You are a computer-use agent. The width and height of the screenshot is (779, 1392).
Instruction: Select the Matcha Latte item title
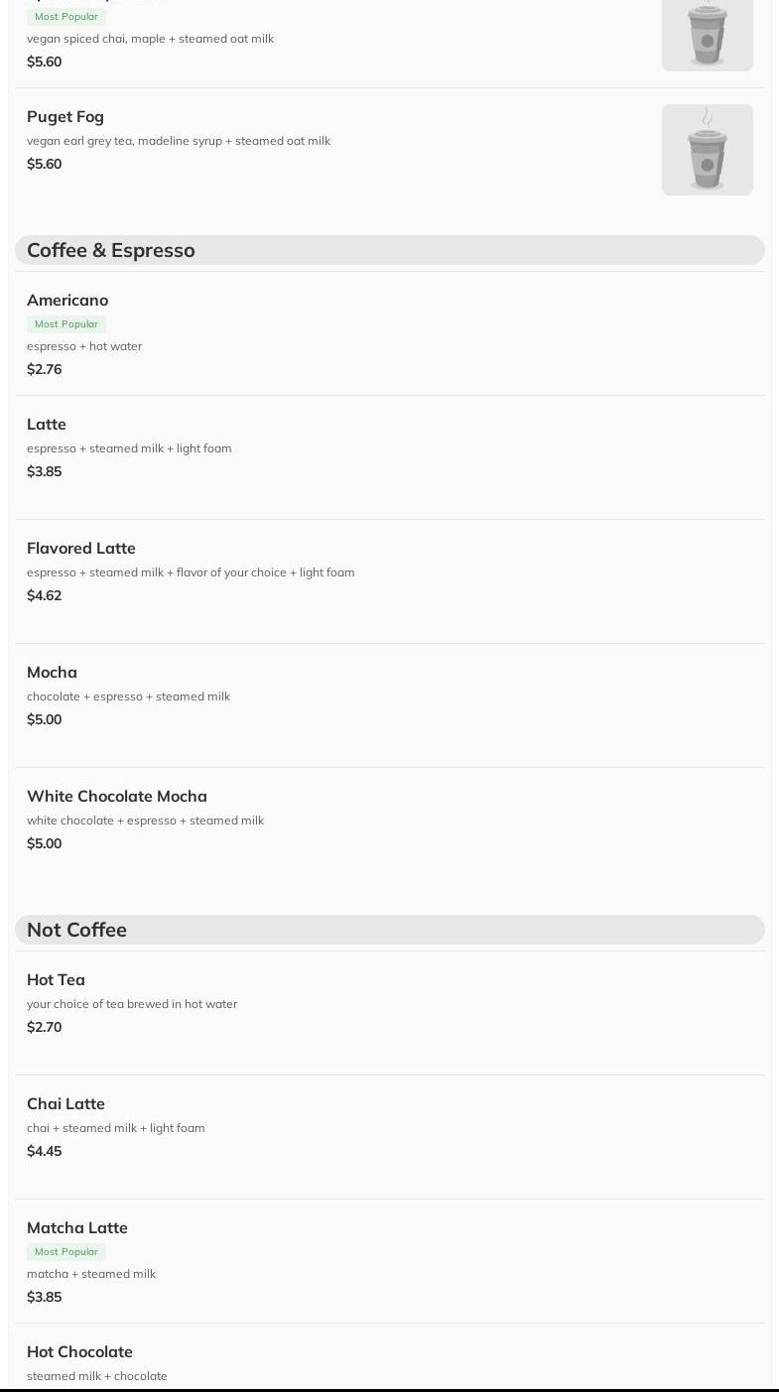click(x=77, y=1228)
